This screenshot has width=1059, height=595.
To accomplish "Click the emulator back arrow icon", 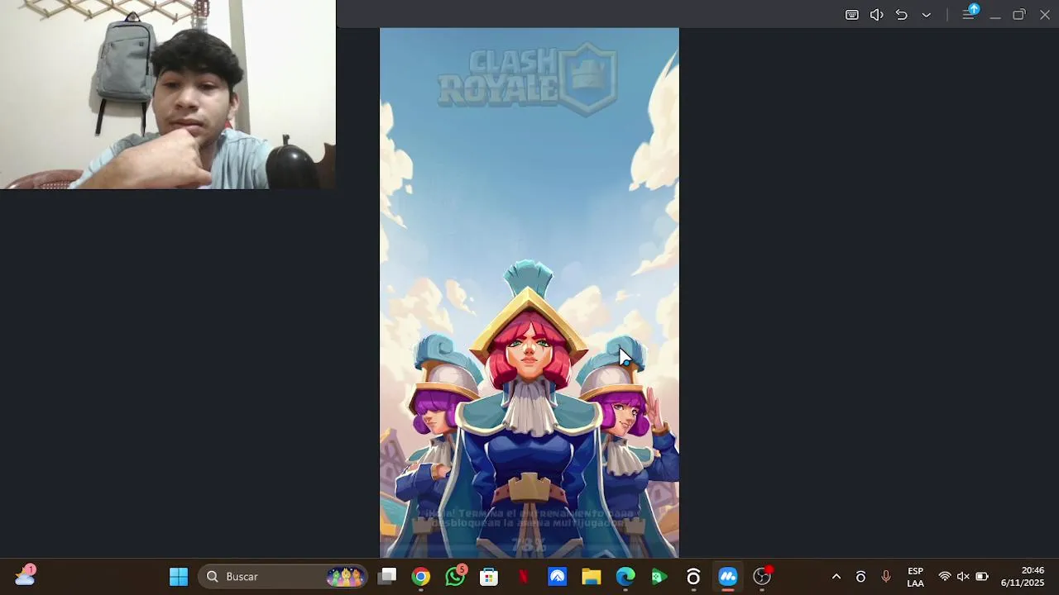I will coord(901,15).
